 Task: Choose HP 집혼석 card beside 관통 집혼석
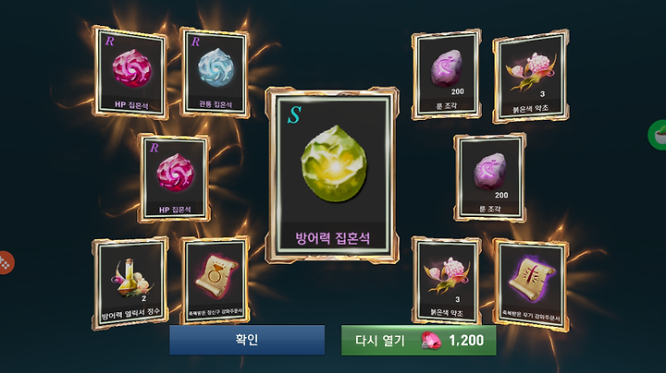[130, 72]
